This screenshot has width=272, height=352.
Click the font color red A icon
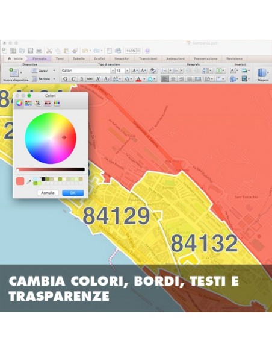pyautogui.click(x=138, y=79)
